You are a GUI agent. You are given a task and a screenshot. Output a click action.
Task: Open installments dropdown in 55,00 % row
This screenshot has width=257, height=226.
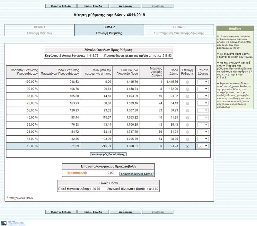click(203, 111)
